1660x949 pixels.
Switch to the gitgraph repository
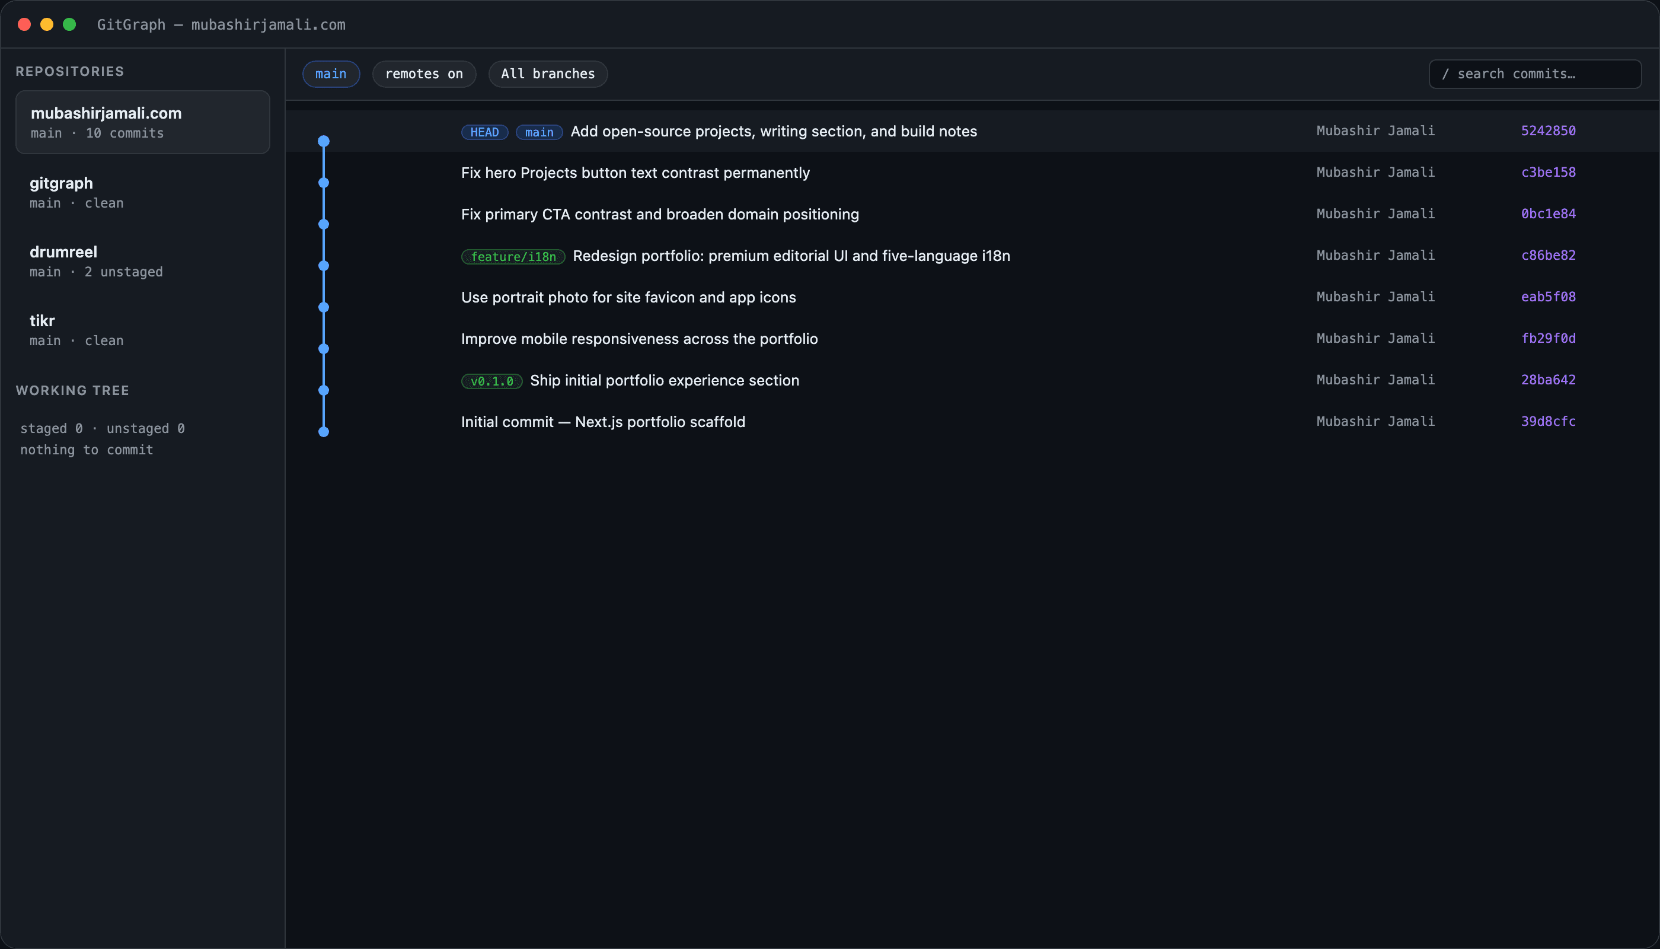(143, 192)
